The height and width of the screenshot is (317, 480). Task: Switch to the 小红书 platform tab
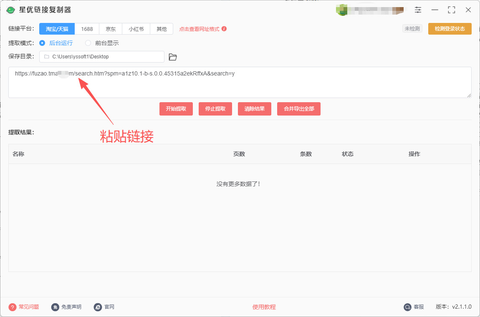(136, 29)
